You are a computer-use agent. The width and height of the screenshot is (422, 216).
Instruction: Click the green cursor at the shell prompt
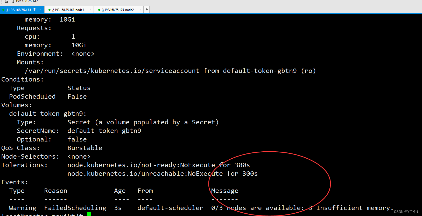coord(89,214)
